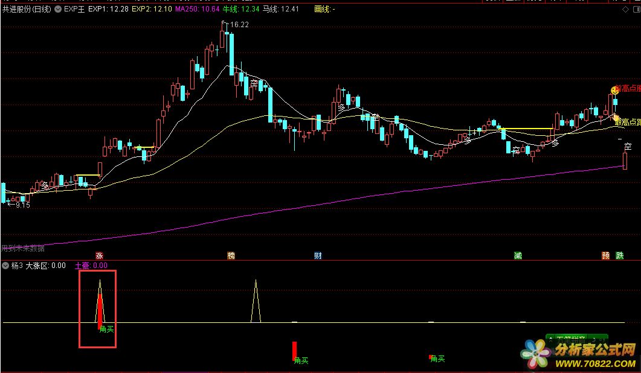Click the middle 角买 signal label

click(x=301, y=360)
